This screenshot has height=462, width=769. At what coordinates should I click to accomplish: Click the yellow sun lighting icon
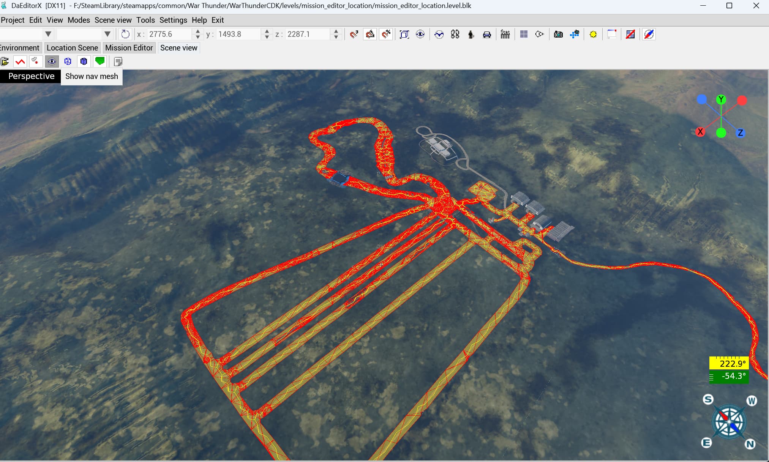click(593, 35)
